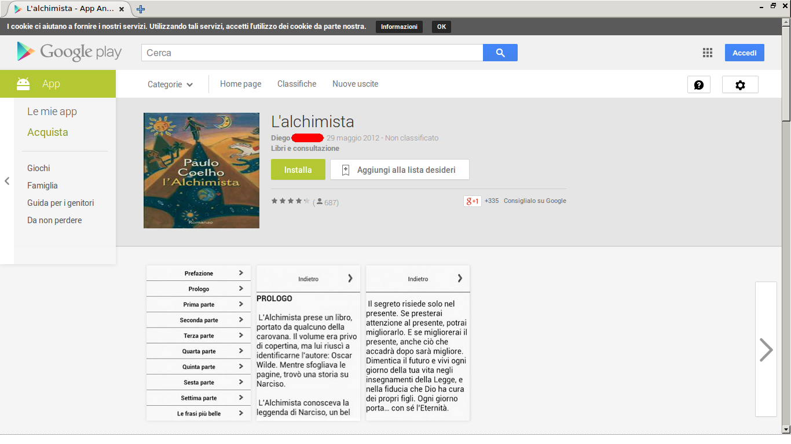This screenshot has height=444, width=791.
Task: Click Consiglialo su Google text
Action: (x=535, y=201)
